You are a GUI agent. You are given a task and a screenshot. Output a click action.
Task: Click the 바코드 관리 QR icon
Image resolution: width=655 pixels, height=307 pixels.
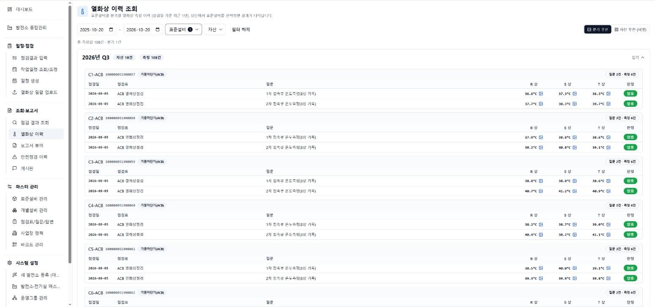tap(15, 244)
